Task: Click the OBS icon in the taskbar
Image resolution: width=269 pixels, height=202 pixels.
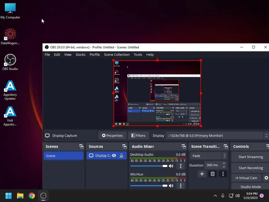Action: click(x=43, y=196)
